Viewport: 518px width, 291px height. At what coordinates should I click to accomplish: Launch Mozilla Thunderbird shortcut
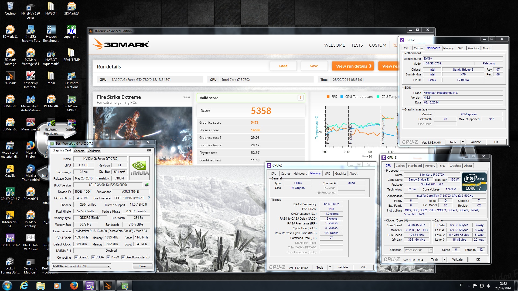coord(30,173)
